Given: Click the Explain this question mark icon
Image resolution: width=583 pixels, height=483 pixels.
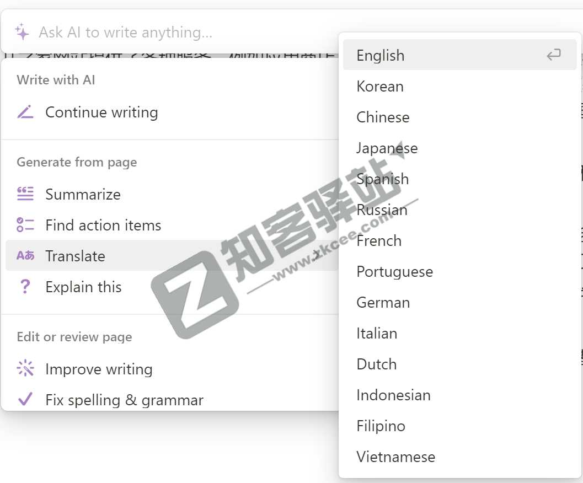Looking at the screenshot, I should (25, 287).
